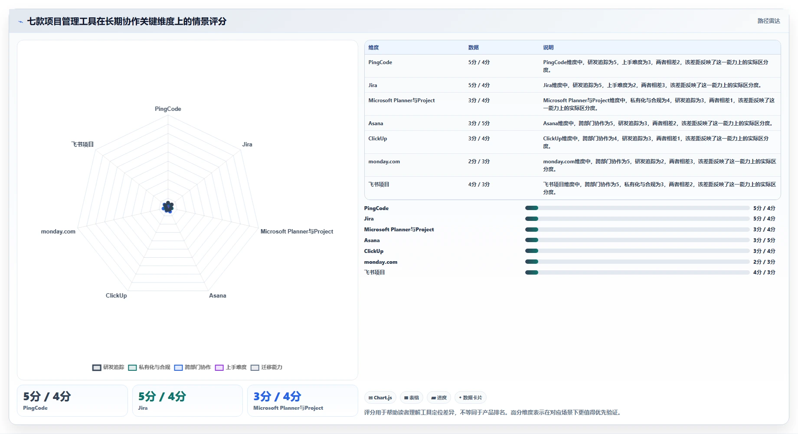Image resolution: width=798 pixels, height=434 pixels.
Task: Open the PingCode 5分 / 4分 summary card
Action: tap(72, 401)
